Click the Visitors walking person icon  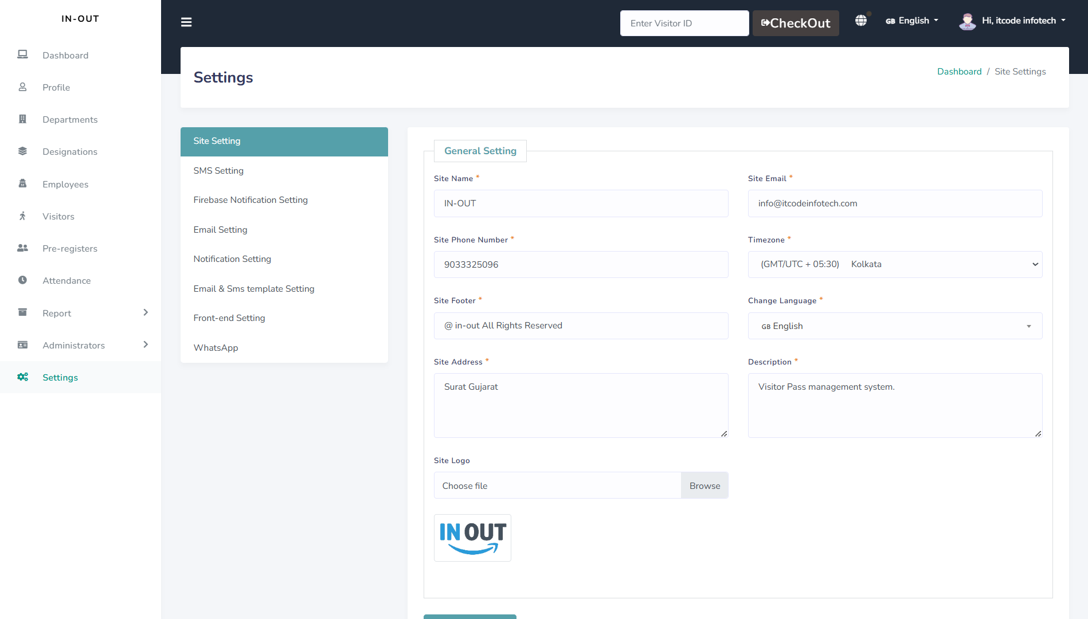pyautogui.click(x=22, y=216)
